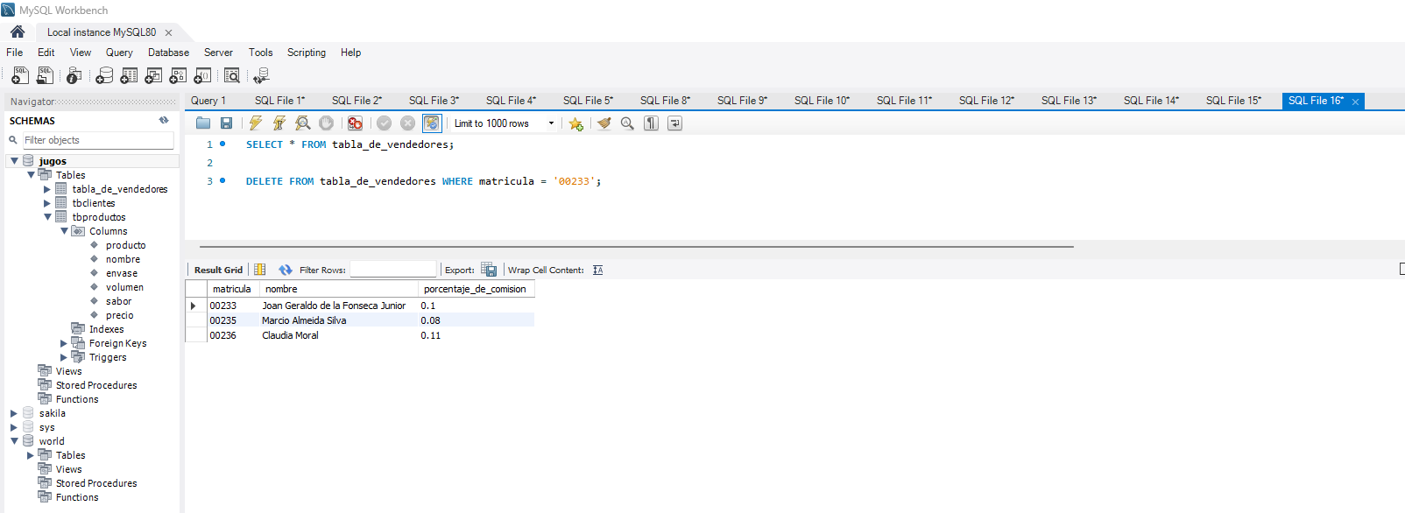
Task: Create a new SQL tab icon
Action: pyautogui.click(x=19, y=76)
